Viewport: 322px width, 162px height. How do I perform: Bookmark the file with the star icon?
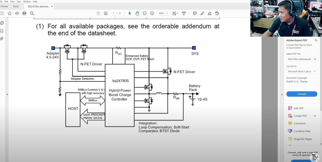[10, 13]
